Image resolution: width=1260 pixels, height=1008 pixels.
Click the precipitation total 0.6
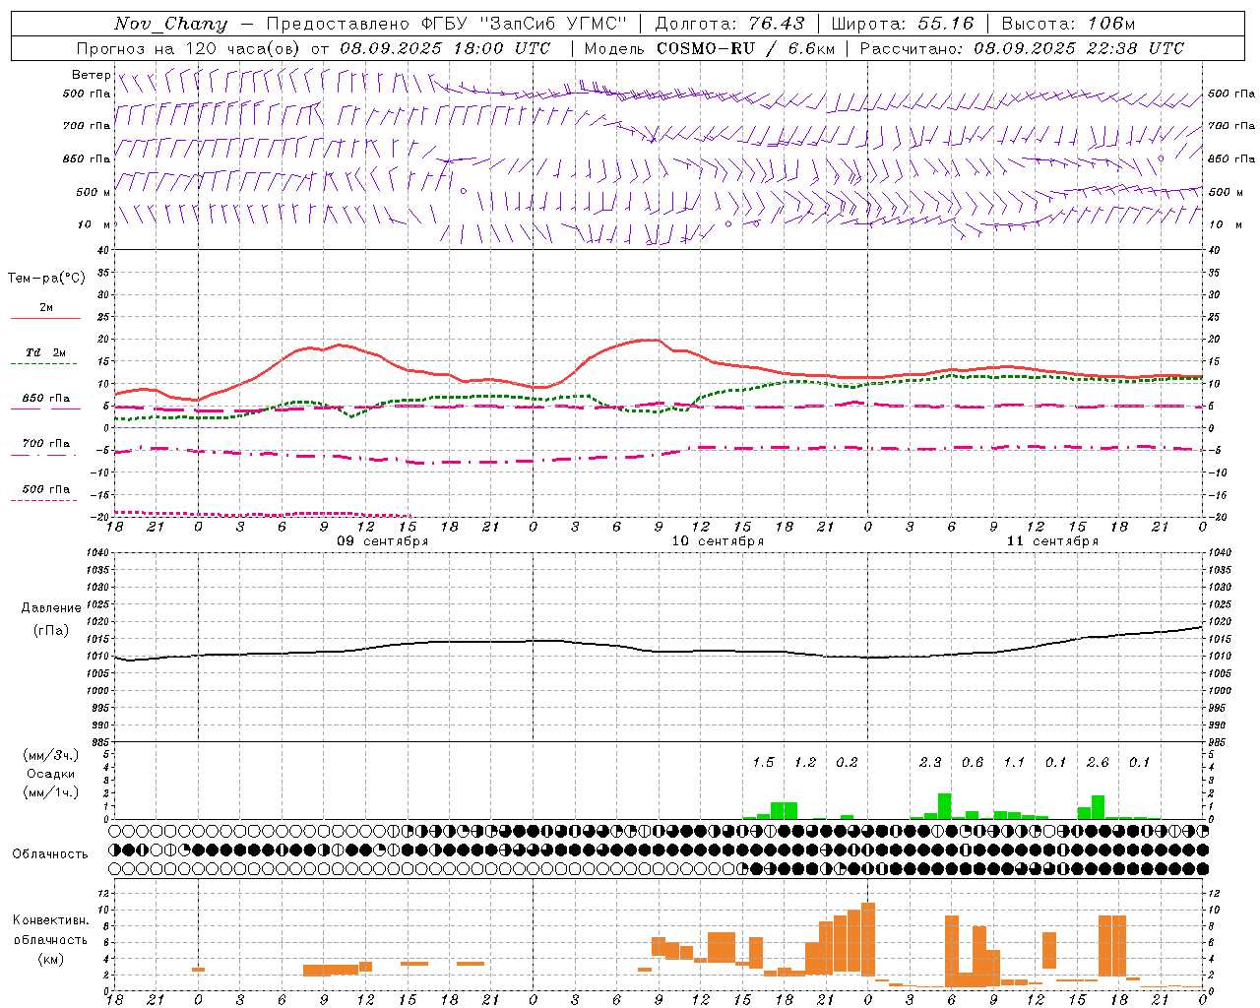pyautogui.click(x=973, y=762)
